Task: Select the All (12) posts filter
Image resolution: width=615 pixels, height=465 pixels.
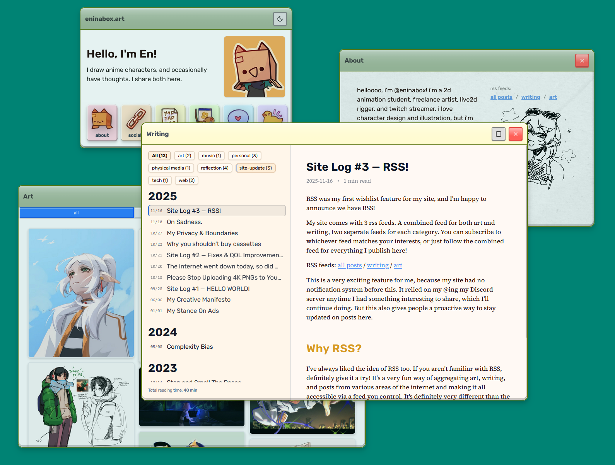Action: [x=159, y=156]
